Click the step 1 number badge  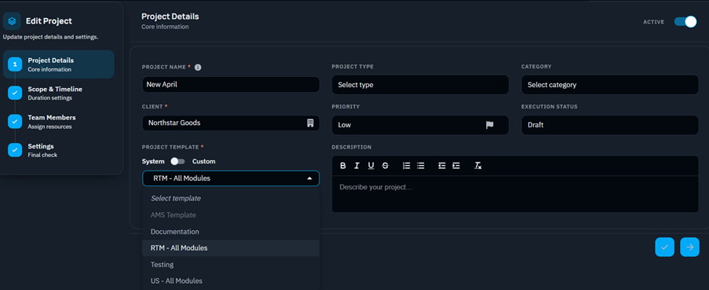[15, 64]
